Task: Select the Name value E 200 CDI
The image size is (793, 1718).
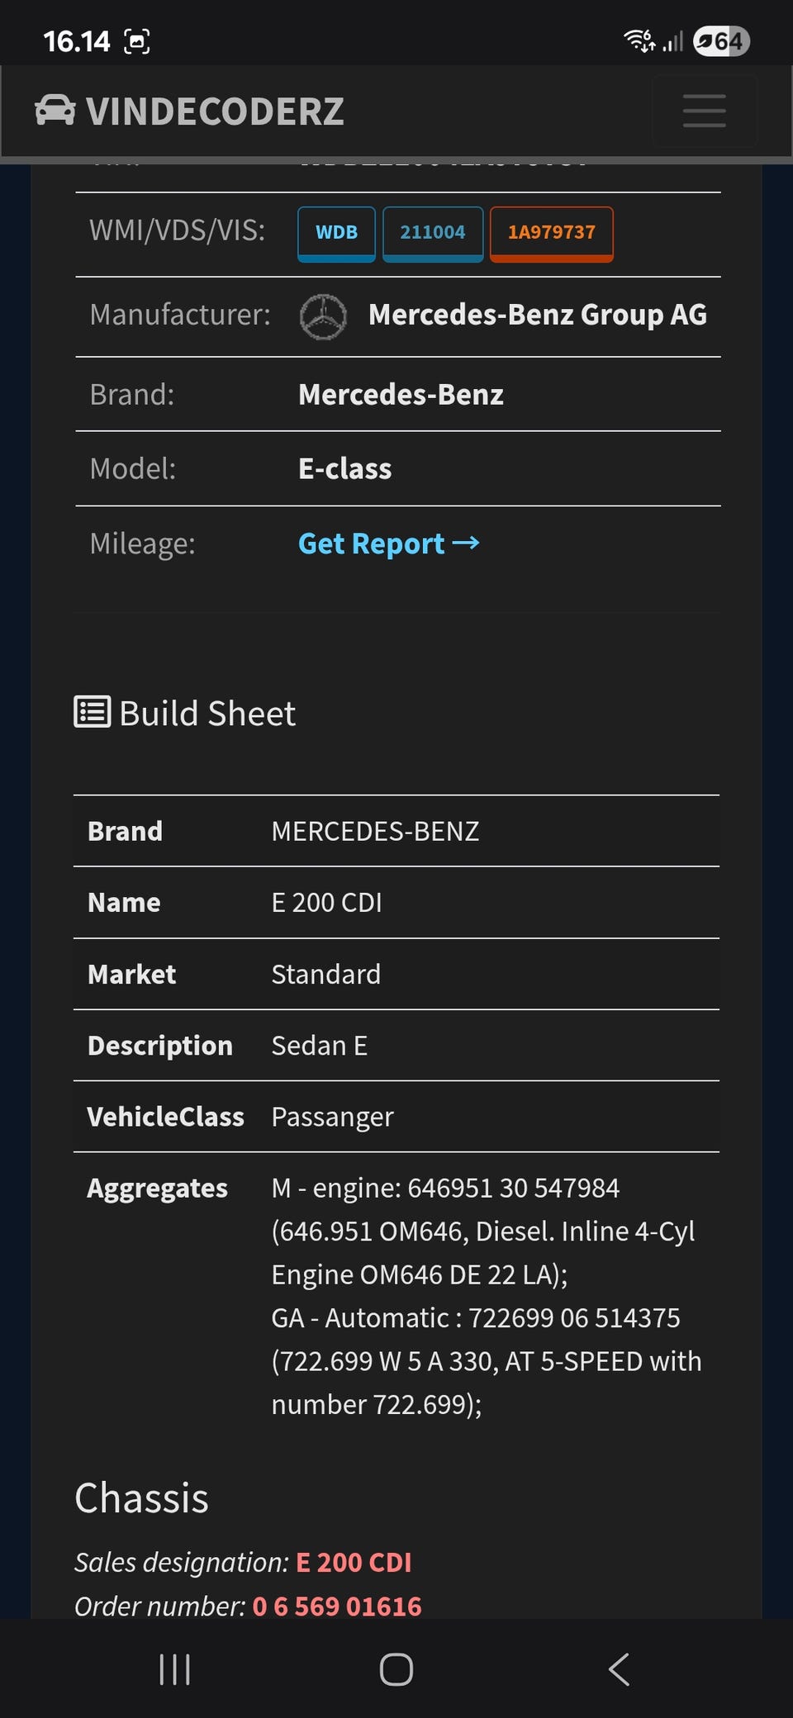Action: pyautogui.click(x=326, y=903)
